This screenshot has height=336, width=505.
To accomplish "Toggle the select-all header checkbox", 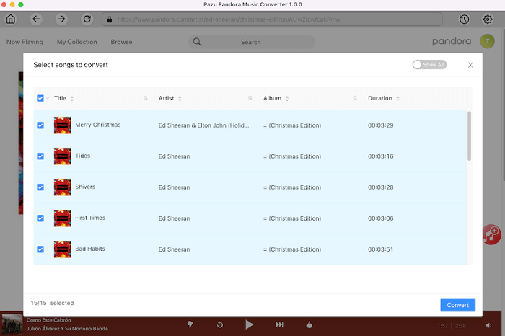I will 40,98.
